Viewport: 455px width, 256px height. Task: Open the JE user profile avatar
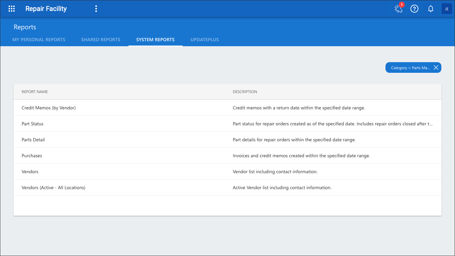(x=447, y=9)
